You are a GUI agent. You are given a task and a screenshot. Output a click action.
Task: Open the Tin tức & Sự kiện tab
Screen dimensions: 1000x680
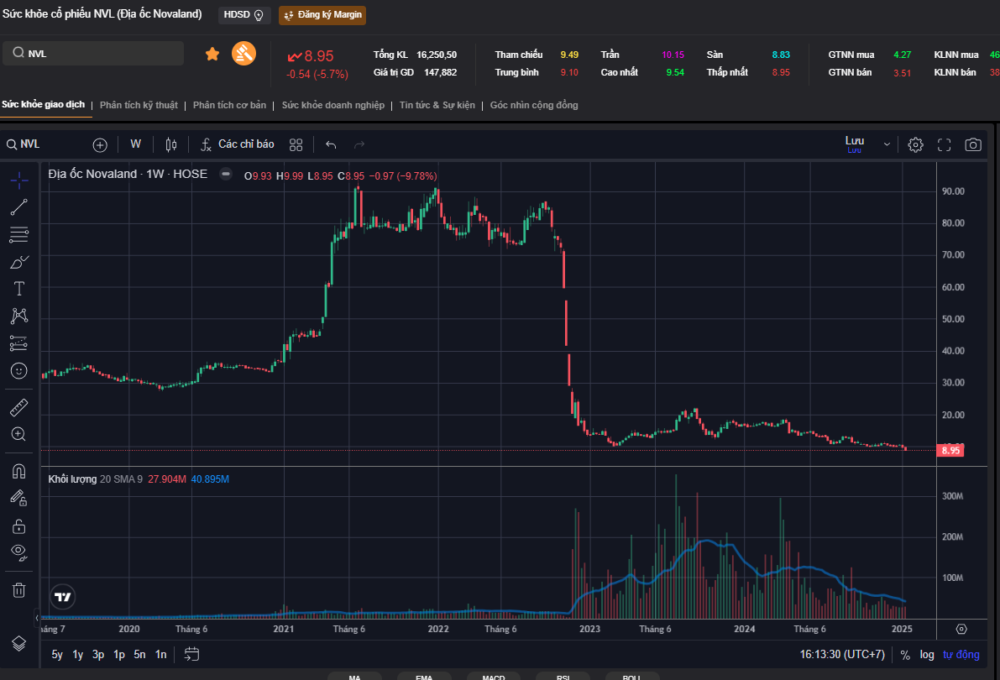pyautogui.click(x=437, y=105)
